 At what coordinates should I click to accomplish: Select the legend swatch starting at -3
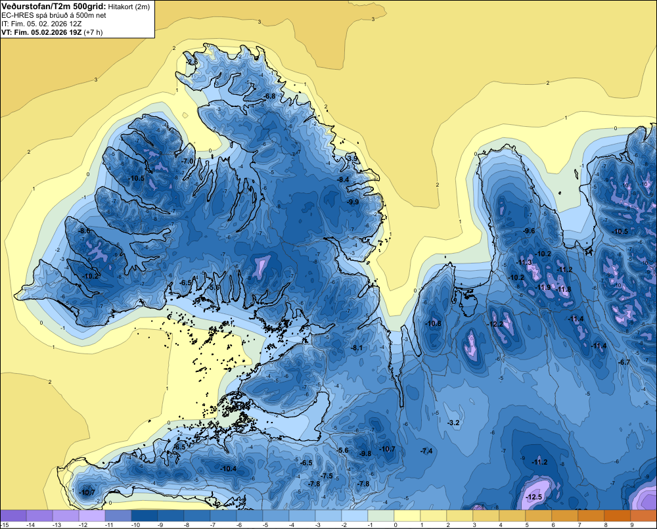point(328,516)
